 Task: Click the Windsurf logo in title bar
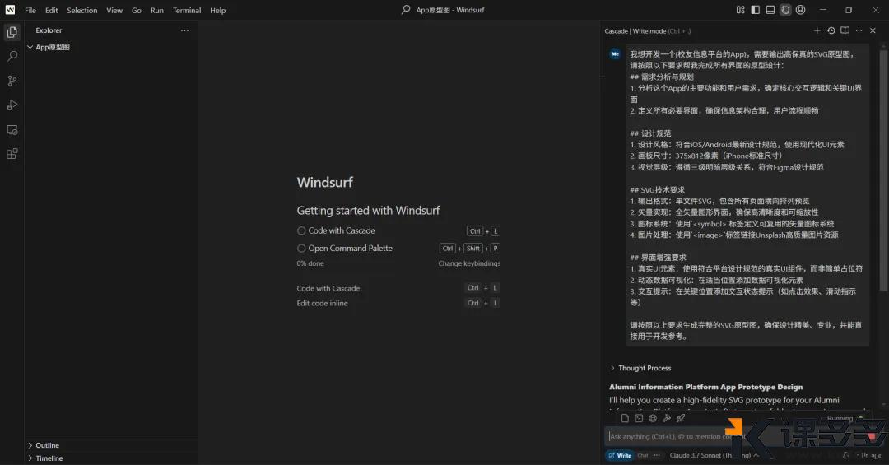[10, 10]
